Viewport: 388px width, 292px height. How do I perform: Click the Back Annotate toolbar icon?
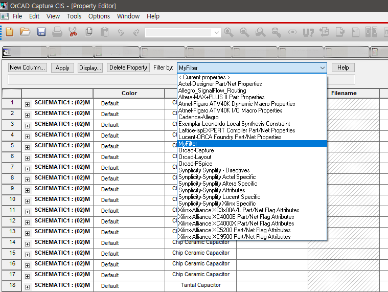324,32
